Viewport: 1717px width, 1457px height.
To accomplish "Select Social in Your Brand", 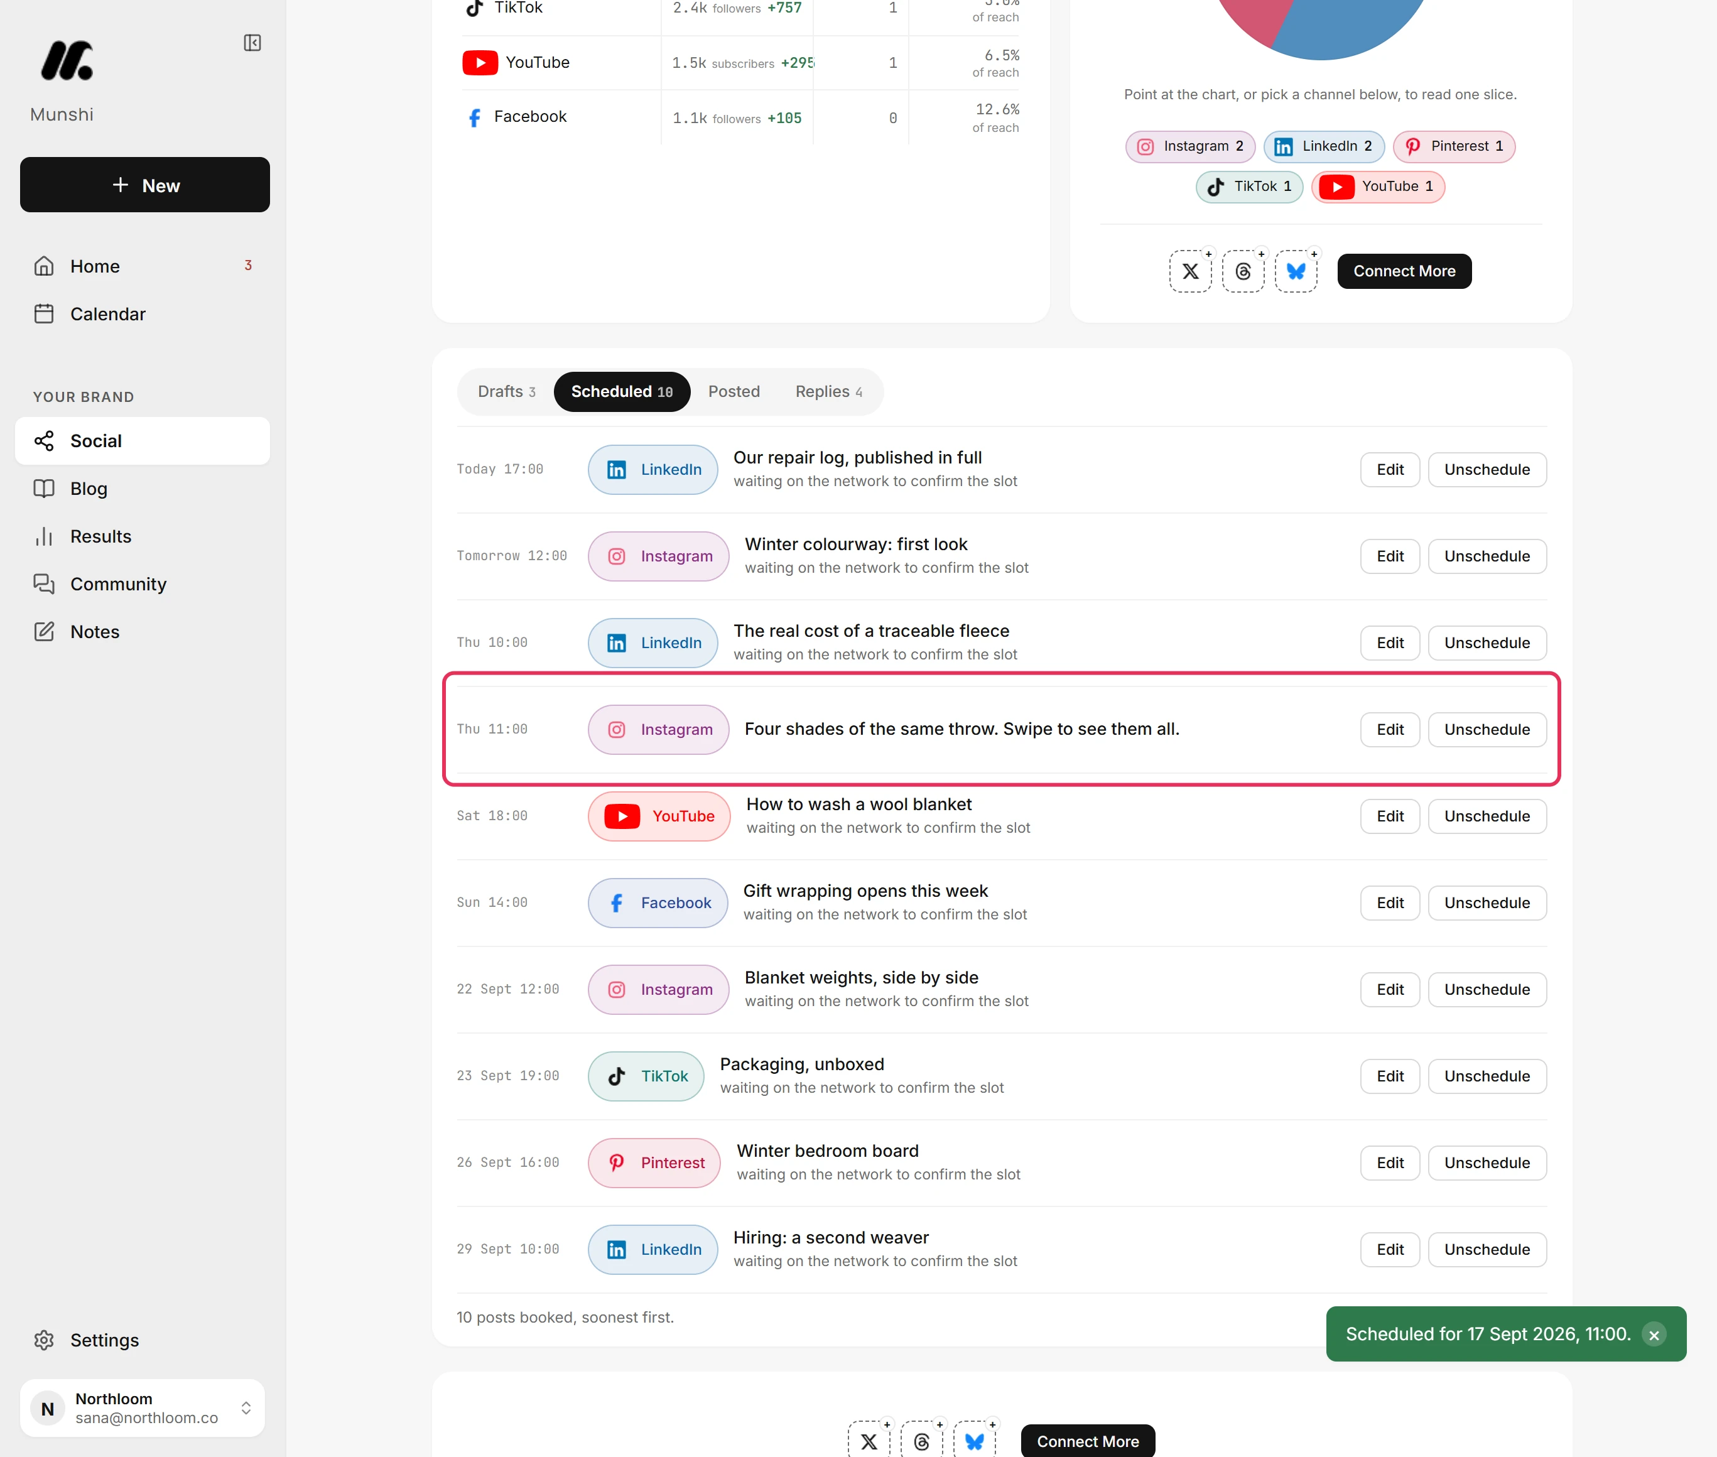I will [142, 441].
